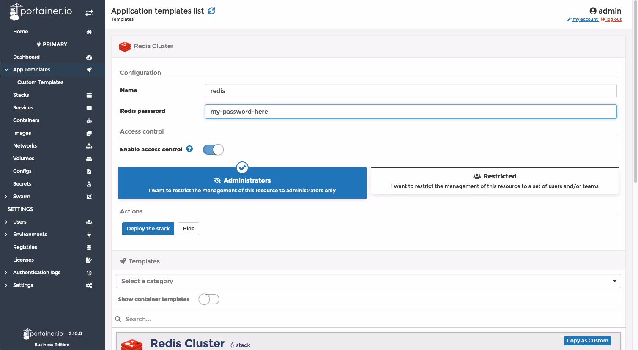Click the Containers cubes icon
The image size is (638, 350).
tap(89, 120)
